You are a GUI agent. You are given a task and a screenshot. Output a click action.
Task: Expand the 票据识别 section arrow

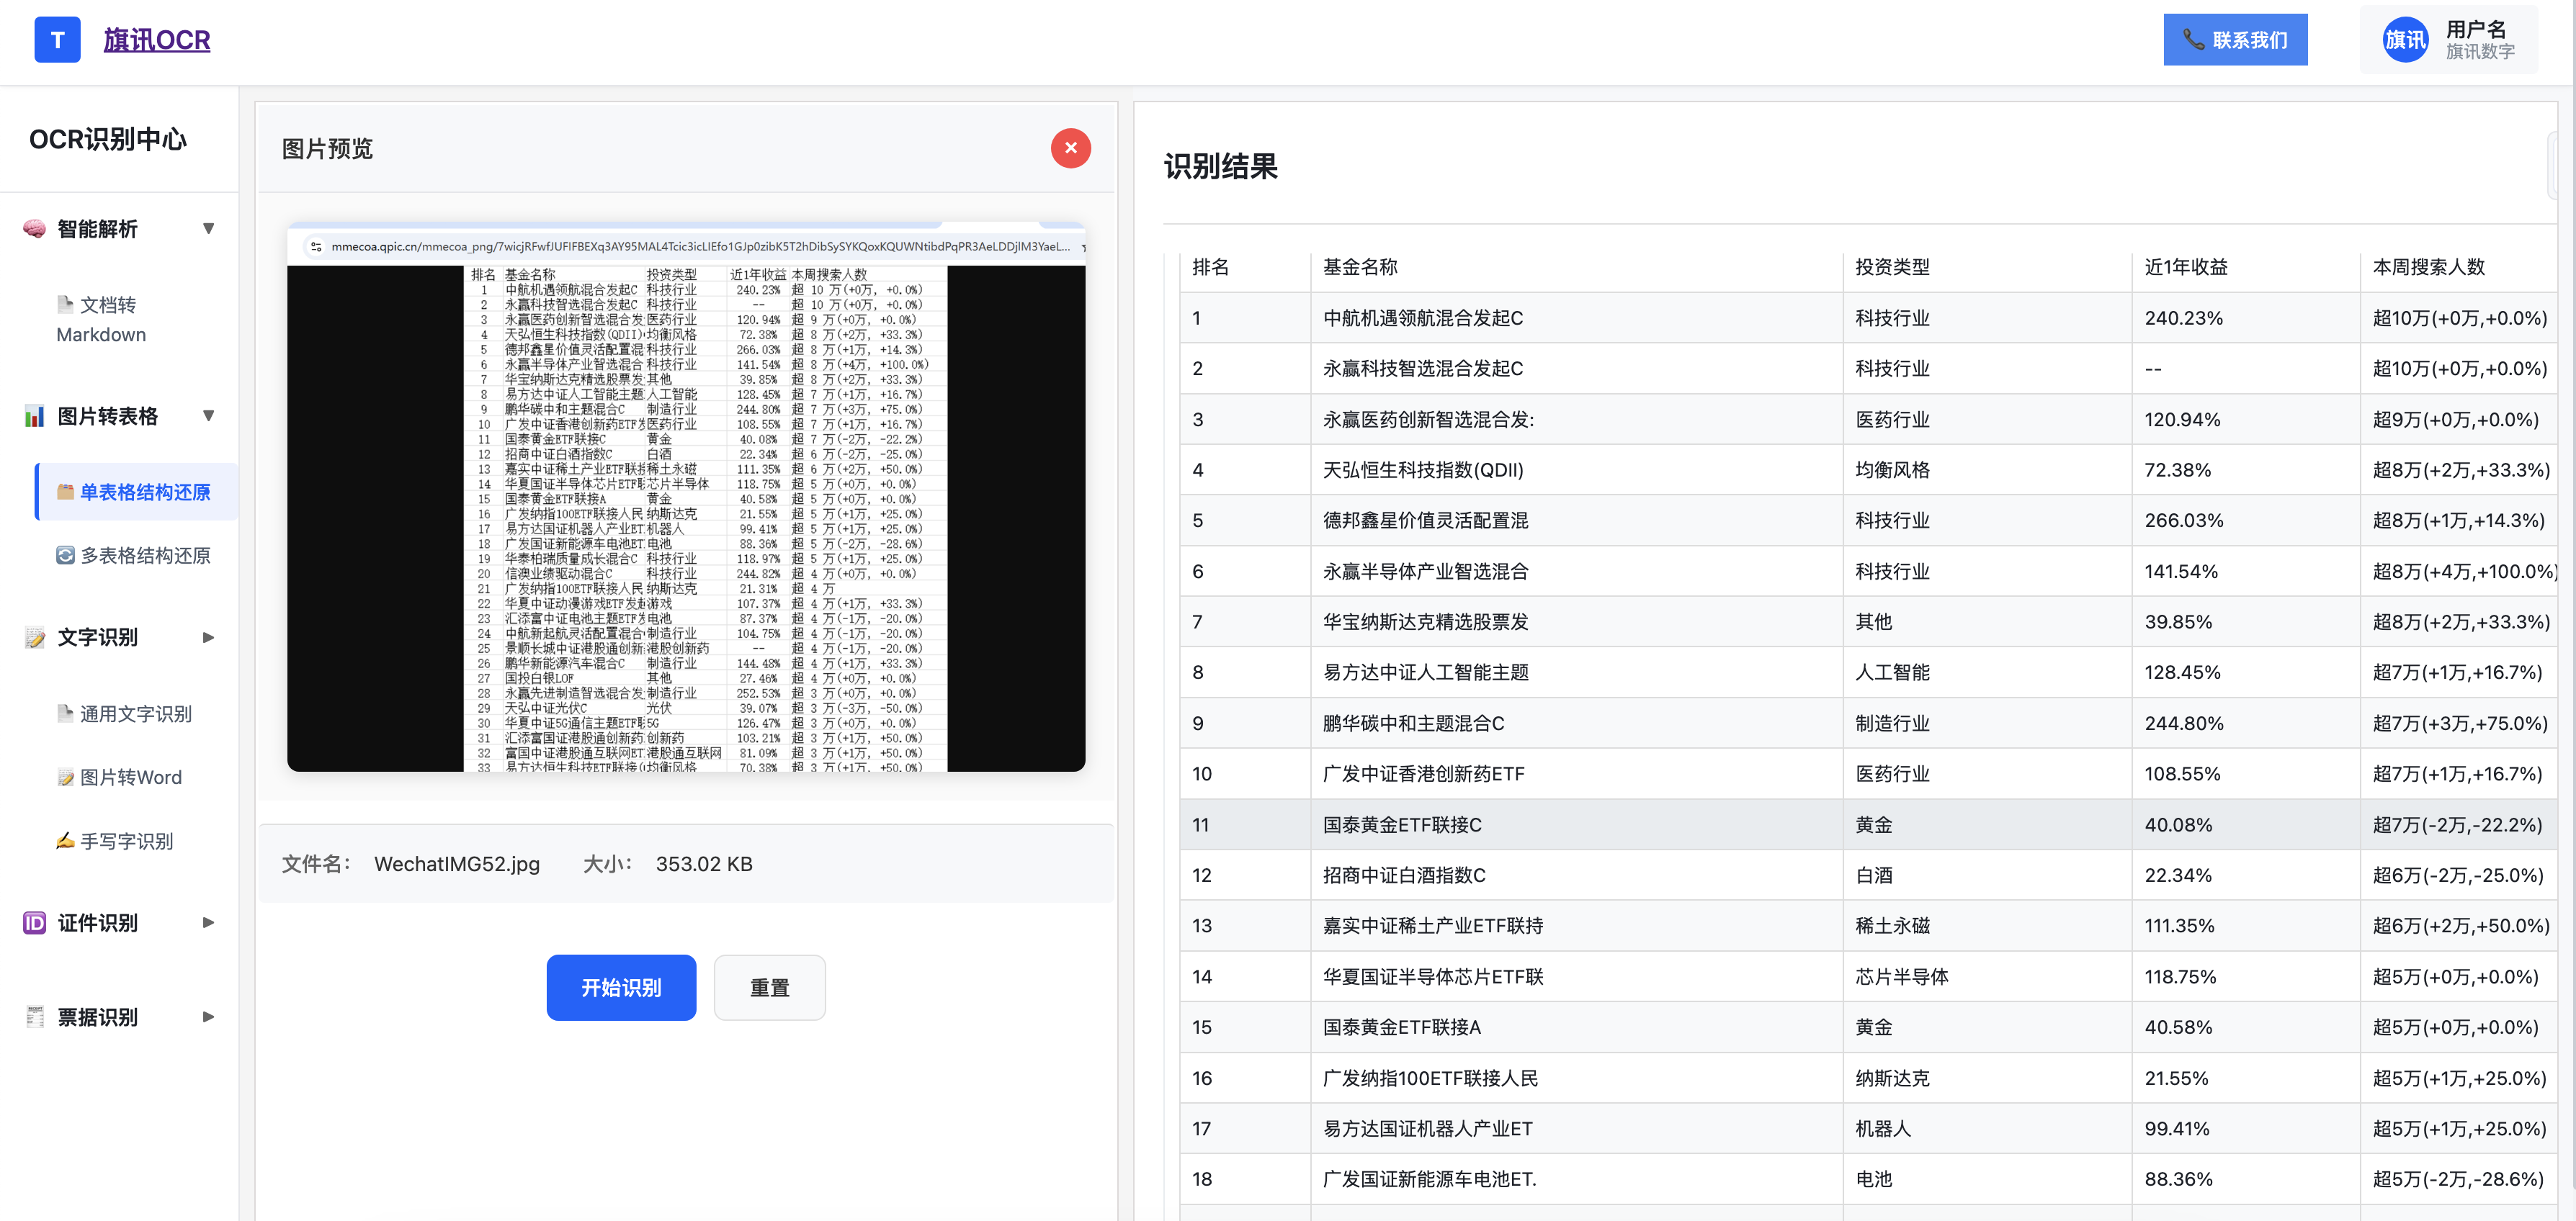coord(208,1016)
